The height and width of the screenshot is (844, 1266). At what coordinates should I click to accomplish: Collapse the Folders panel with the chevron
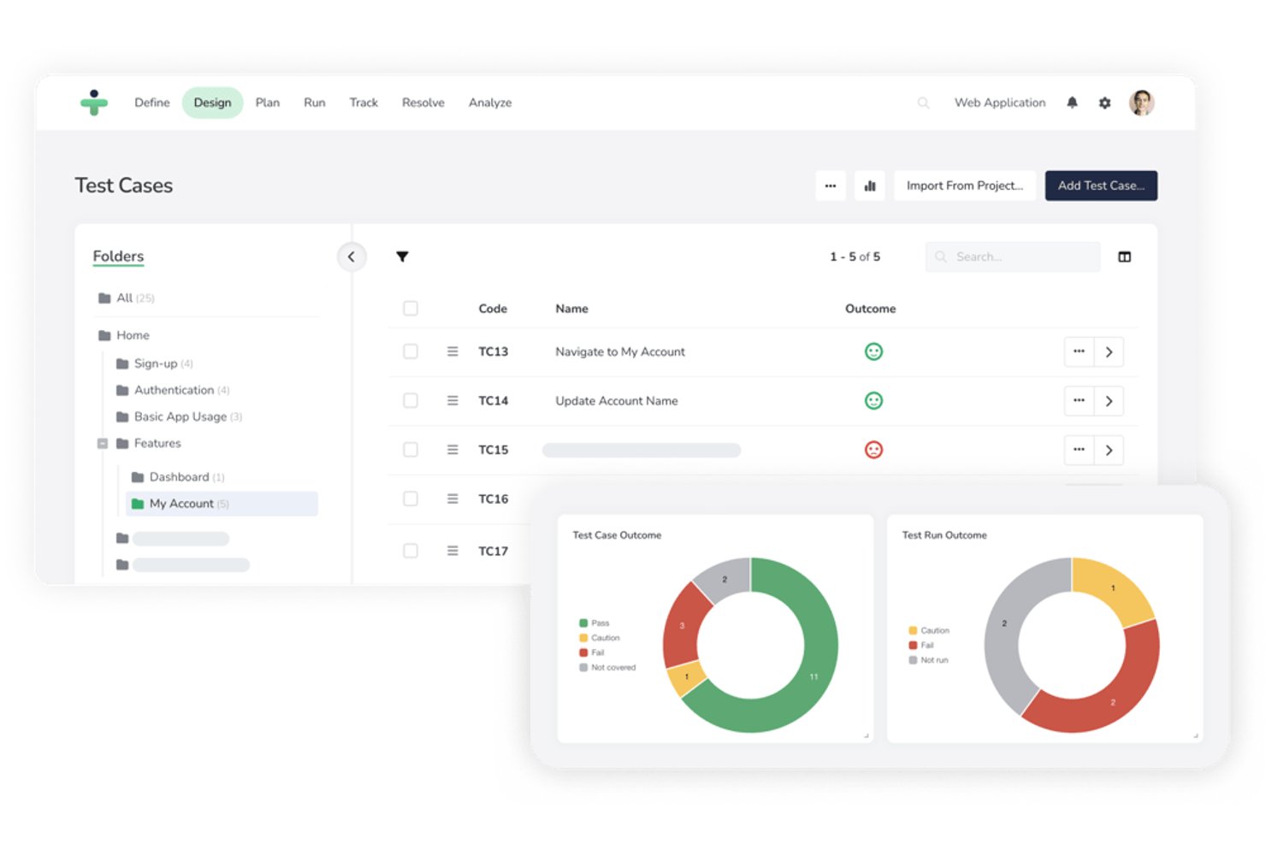[x=351, y=257]
